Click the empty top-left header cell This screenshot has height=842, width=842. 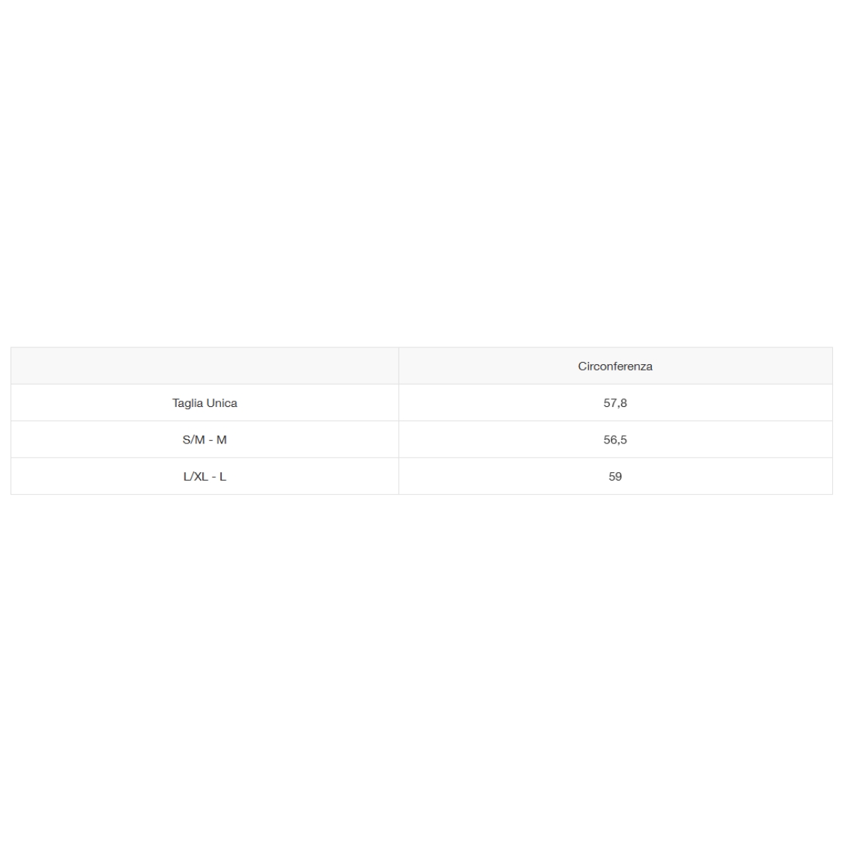pyautogui.click(x=205, y=366)
